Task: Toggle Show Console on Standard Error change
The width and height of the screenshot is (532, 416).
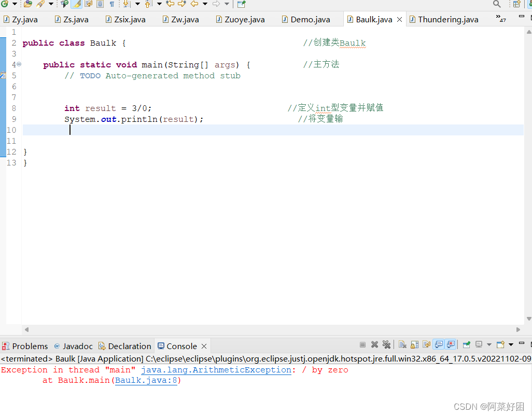Action: (x=451, y=345)
